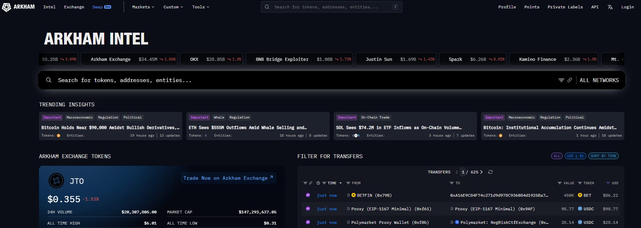Open the ETH Sees $555M Outflows insight

pyautogui.click(x=258, y=126)
